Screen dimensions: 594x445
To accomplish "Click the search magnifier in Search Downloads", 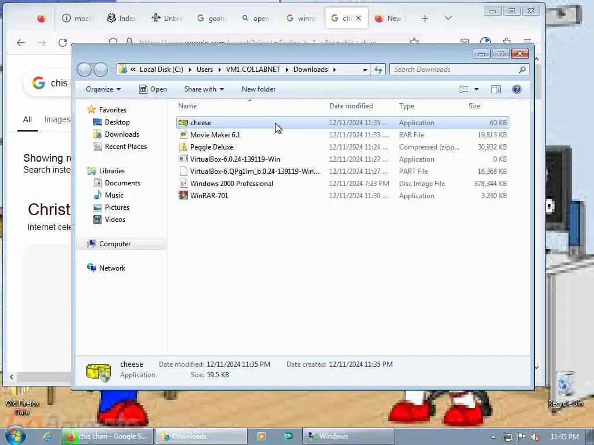I will coord(522,70).
